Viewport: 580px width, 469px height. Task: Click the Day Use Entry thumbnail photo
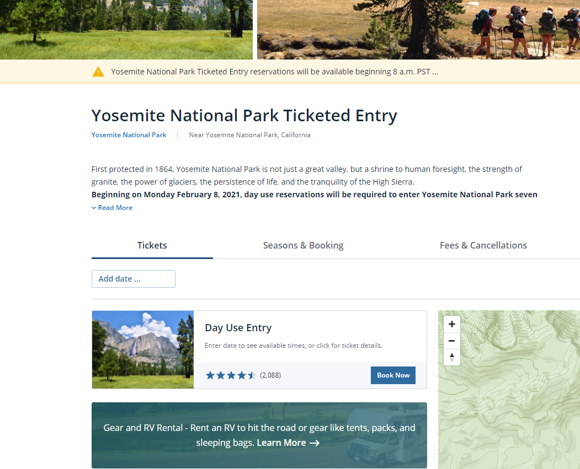pyautogui.click(x=143, y=349)
